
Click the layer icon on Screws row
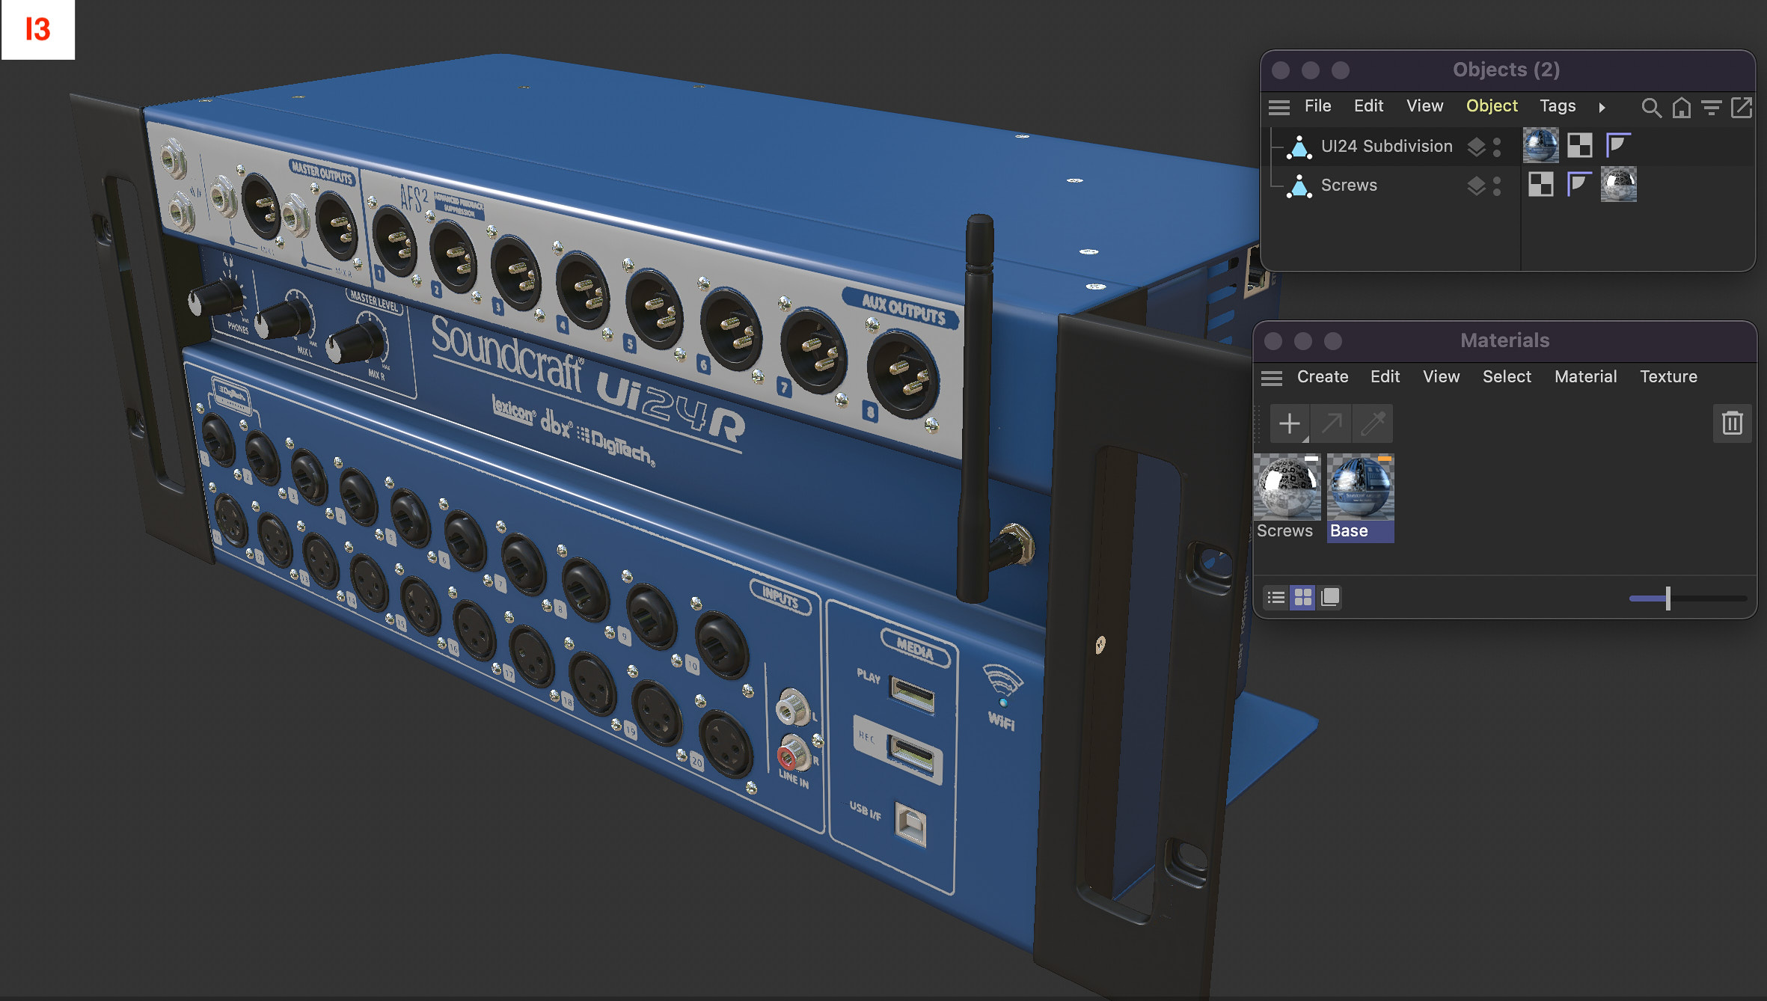point(1476,186)
